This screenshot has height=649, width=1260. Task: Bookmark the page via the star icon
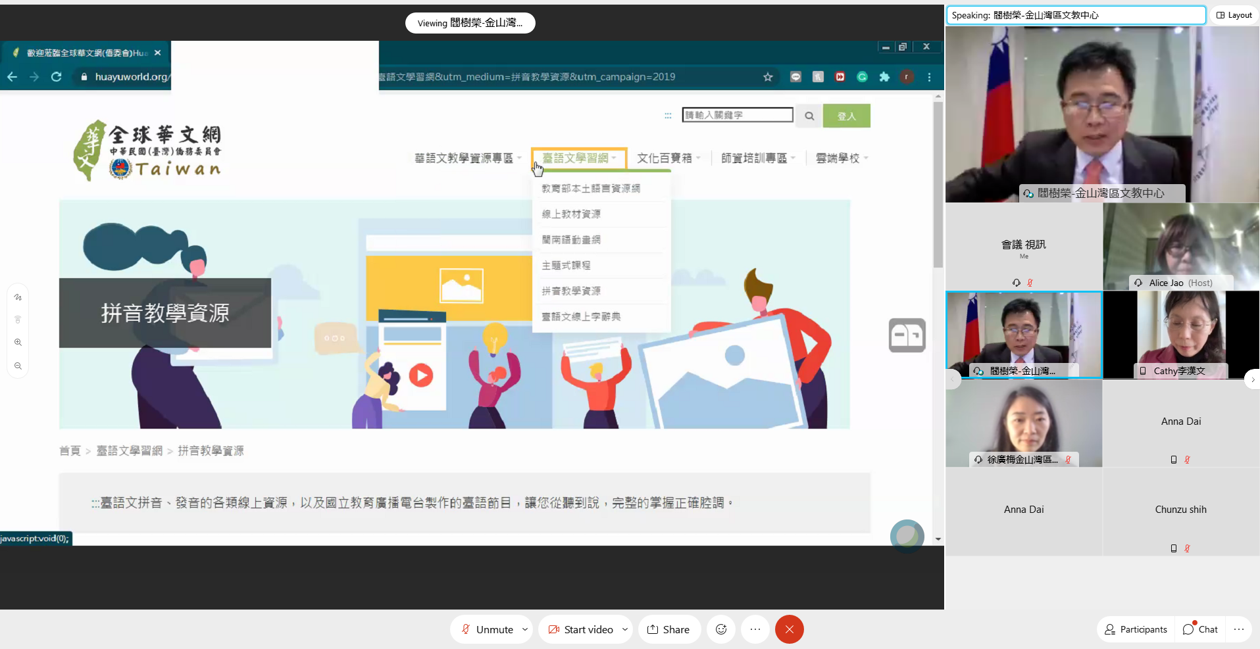click(x=768, y=77)
